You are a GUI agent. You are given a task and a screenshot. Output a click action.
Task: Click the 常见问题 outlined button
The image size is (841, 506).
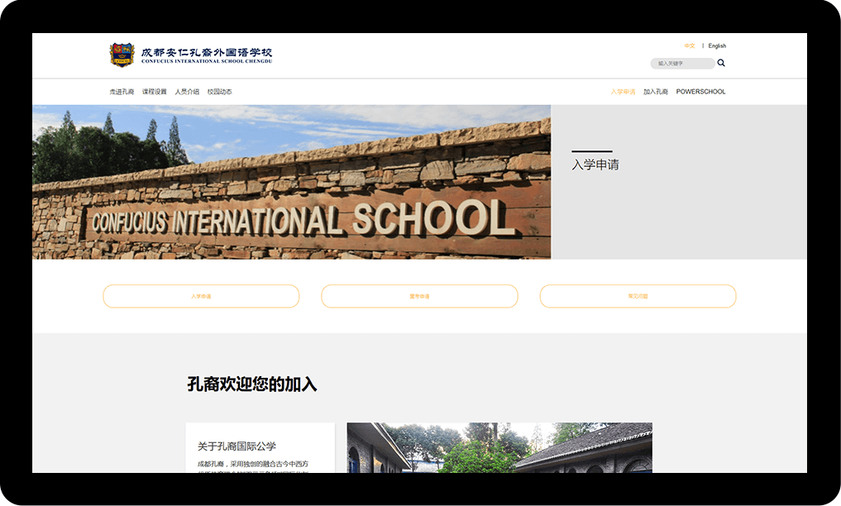638,296
